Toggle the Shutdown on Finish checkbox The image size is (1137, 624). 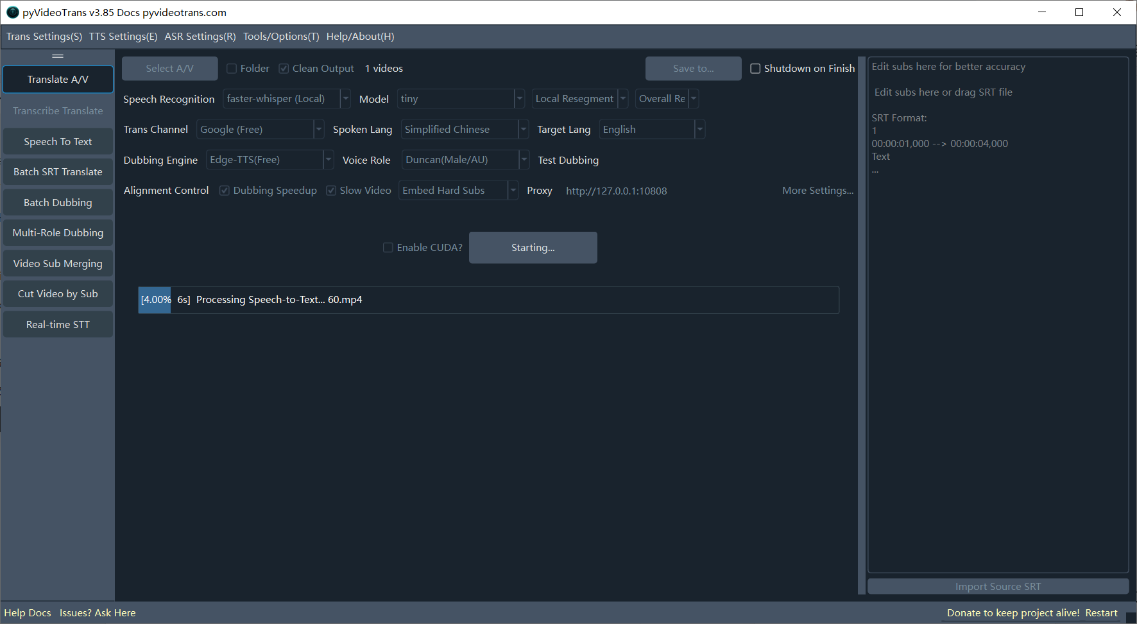point(755,69)
